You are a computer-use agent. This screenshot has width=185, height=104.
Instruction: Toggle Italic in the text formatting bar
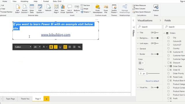[55, 47]
